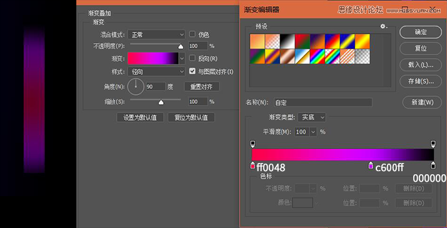
Task: Choose the orange-to-transparent checkered preset
Action: click(x=272, y=41)
